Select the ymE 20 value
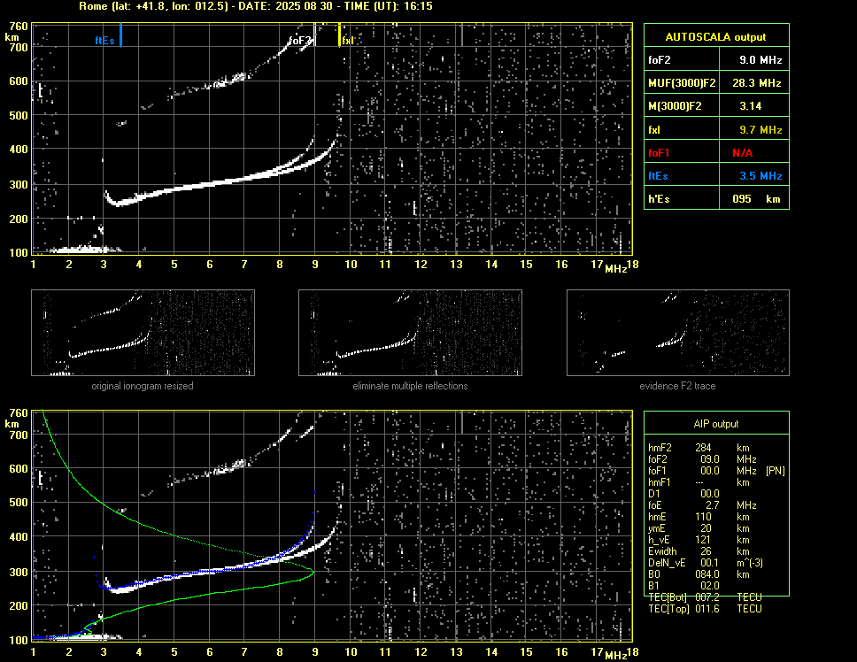857x662 pixels. tap(706, 528)
